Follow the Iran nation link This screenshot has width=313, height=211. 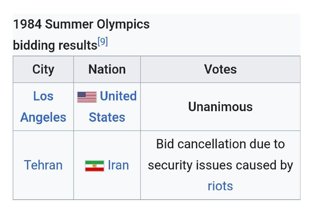[x=118, y=165]
